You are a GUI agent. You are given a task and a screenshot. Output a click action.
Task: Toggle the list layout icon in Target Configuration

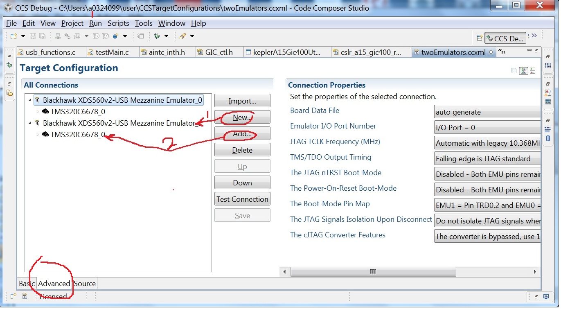532,71
